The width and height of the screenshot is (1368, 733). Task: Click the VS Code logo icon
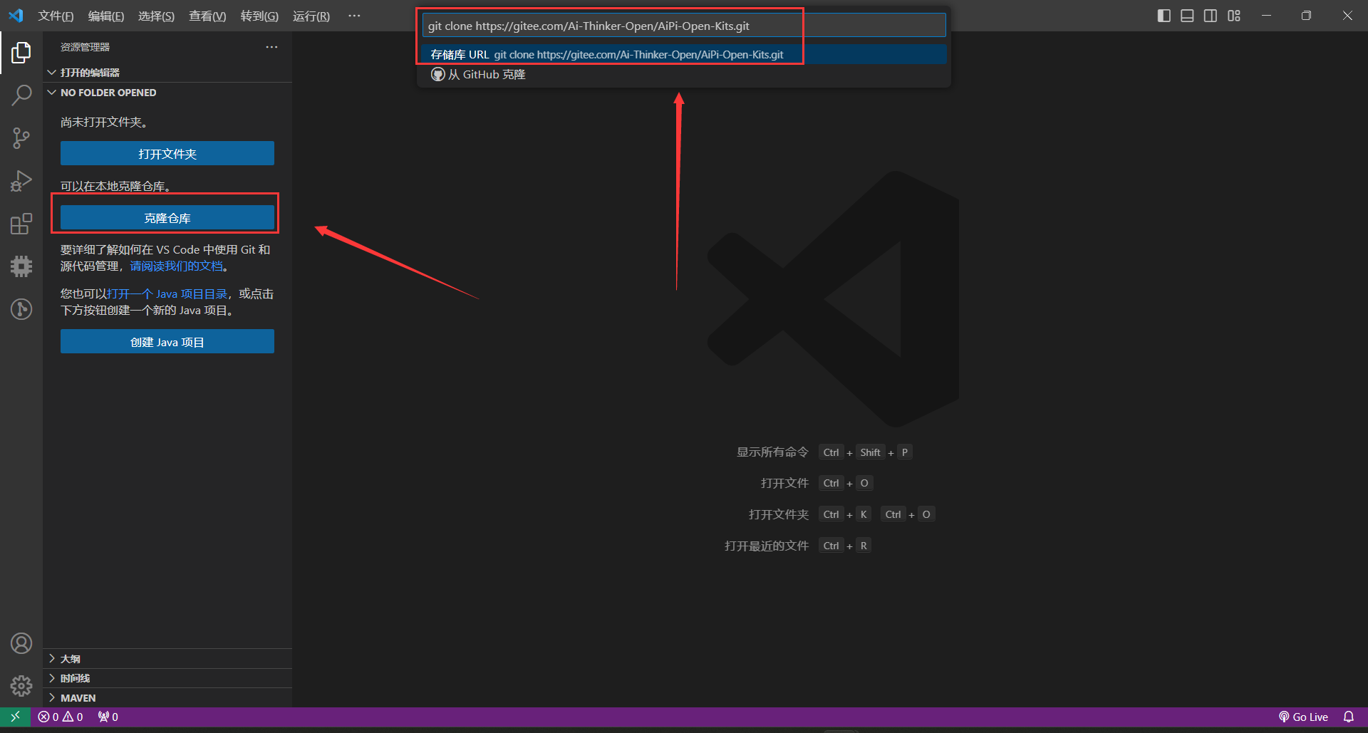pos(16,16)
